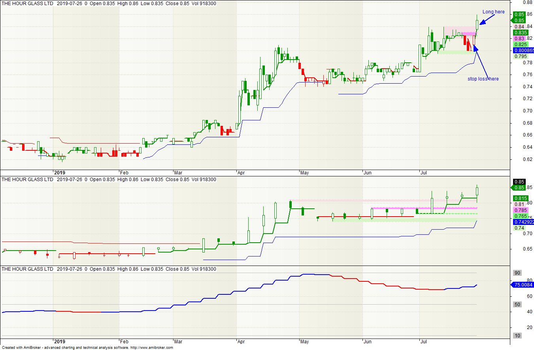Click the 0.66 price axis label
This screenshot has width=534, height=350.
528,135
